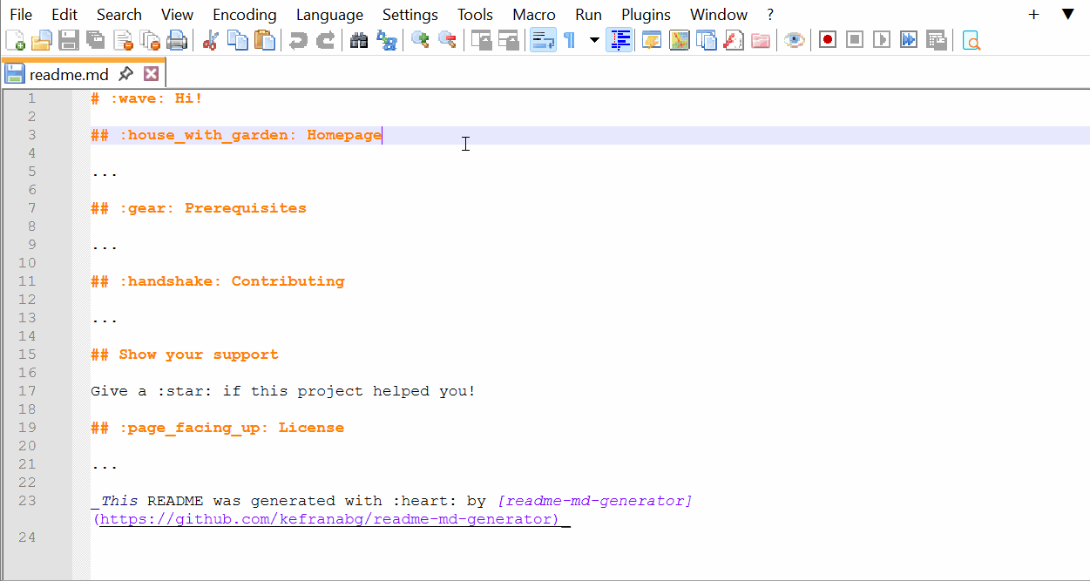
Task: Show the Document List panel icon
Action: pyautogui.click(x=706, y=39)
